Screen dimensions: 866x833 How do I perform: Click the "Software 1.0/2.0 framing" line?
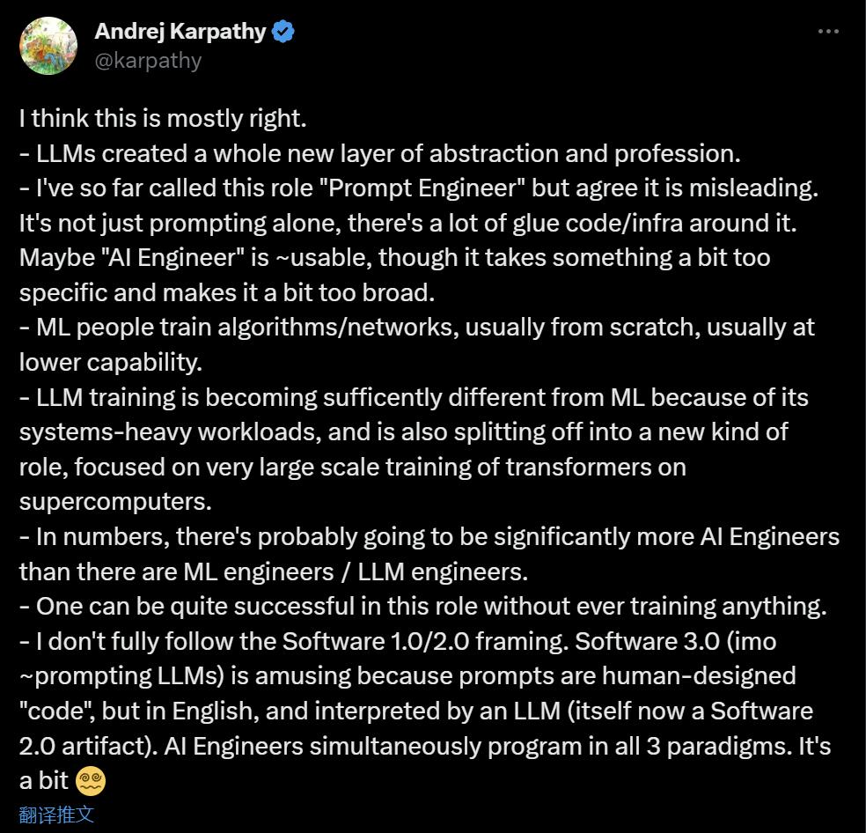[x=398, y=642]
